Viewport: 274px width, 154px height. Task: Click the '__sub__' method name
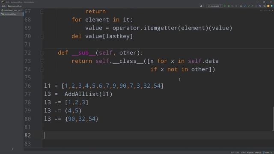[83, 53]
